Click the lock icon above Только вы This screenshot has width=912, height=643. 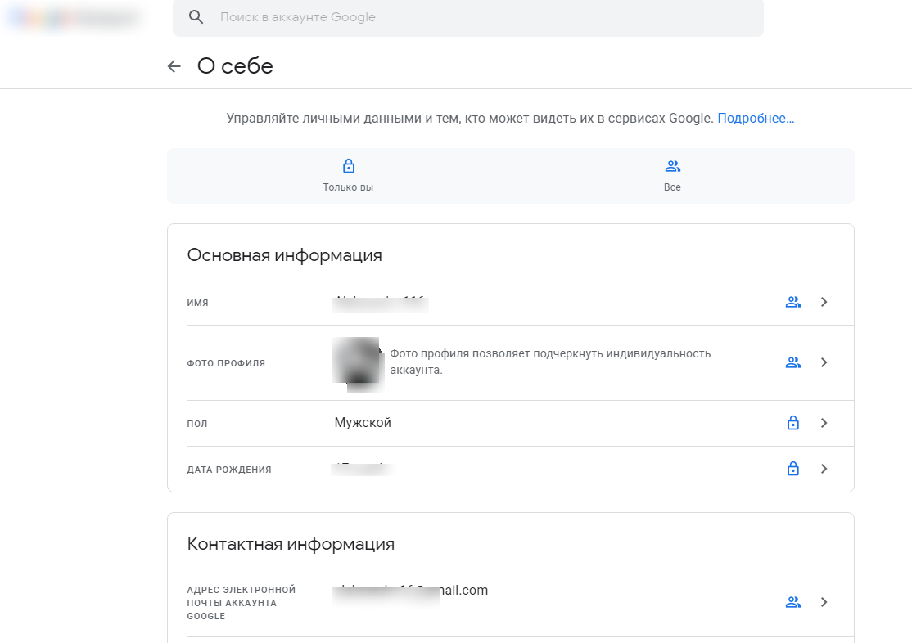point(349,166)
